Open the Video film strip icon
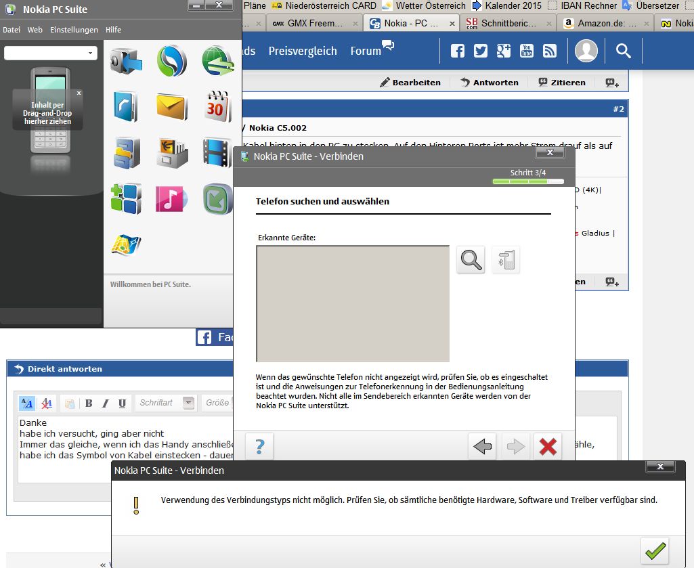 pos(217,153)
